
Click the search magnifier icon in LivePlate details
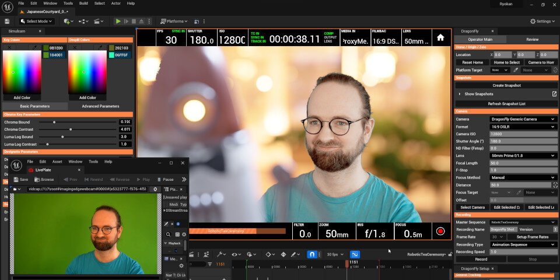[x=168, y=235]
